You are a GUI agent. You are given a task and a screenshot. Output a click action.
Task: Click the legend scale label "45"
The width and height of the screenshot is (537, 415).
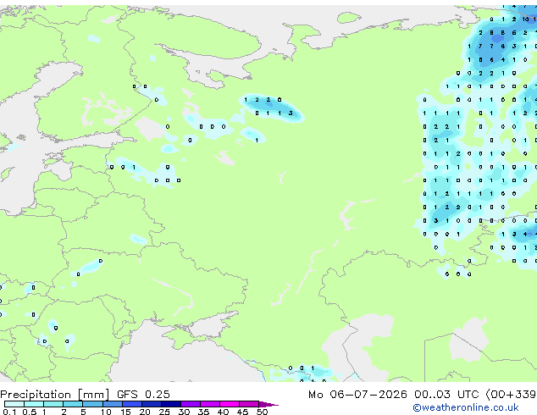(x=243, y=412)
